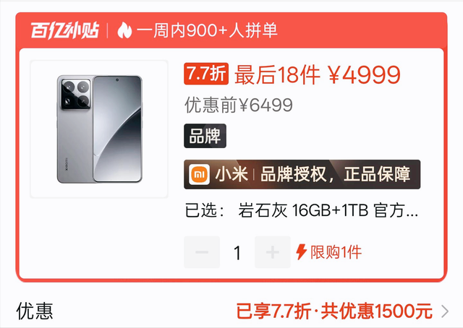
Task: Click the quantity number field showing 1
Action: (x=237, y=253)
